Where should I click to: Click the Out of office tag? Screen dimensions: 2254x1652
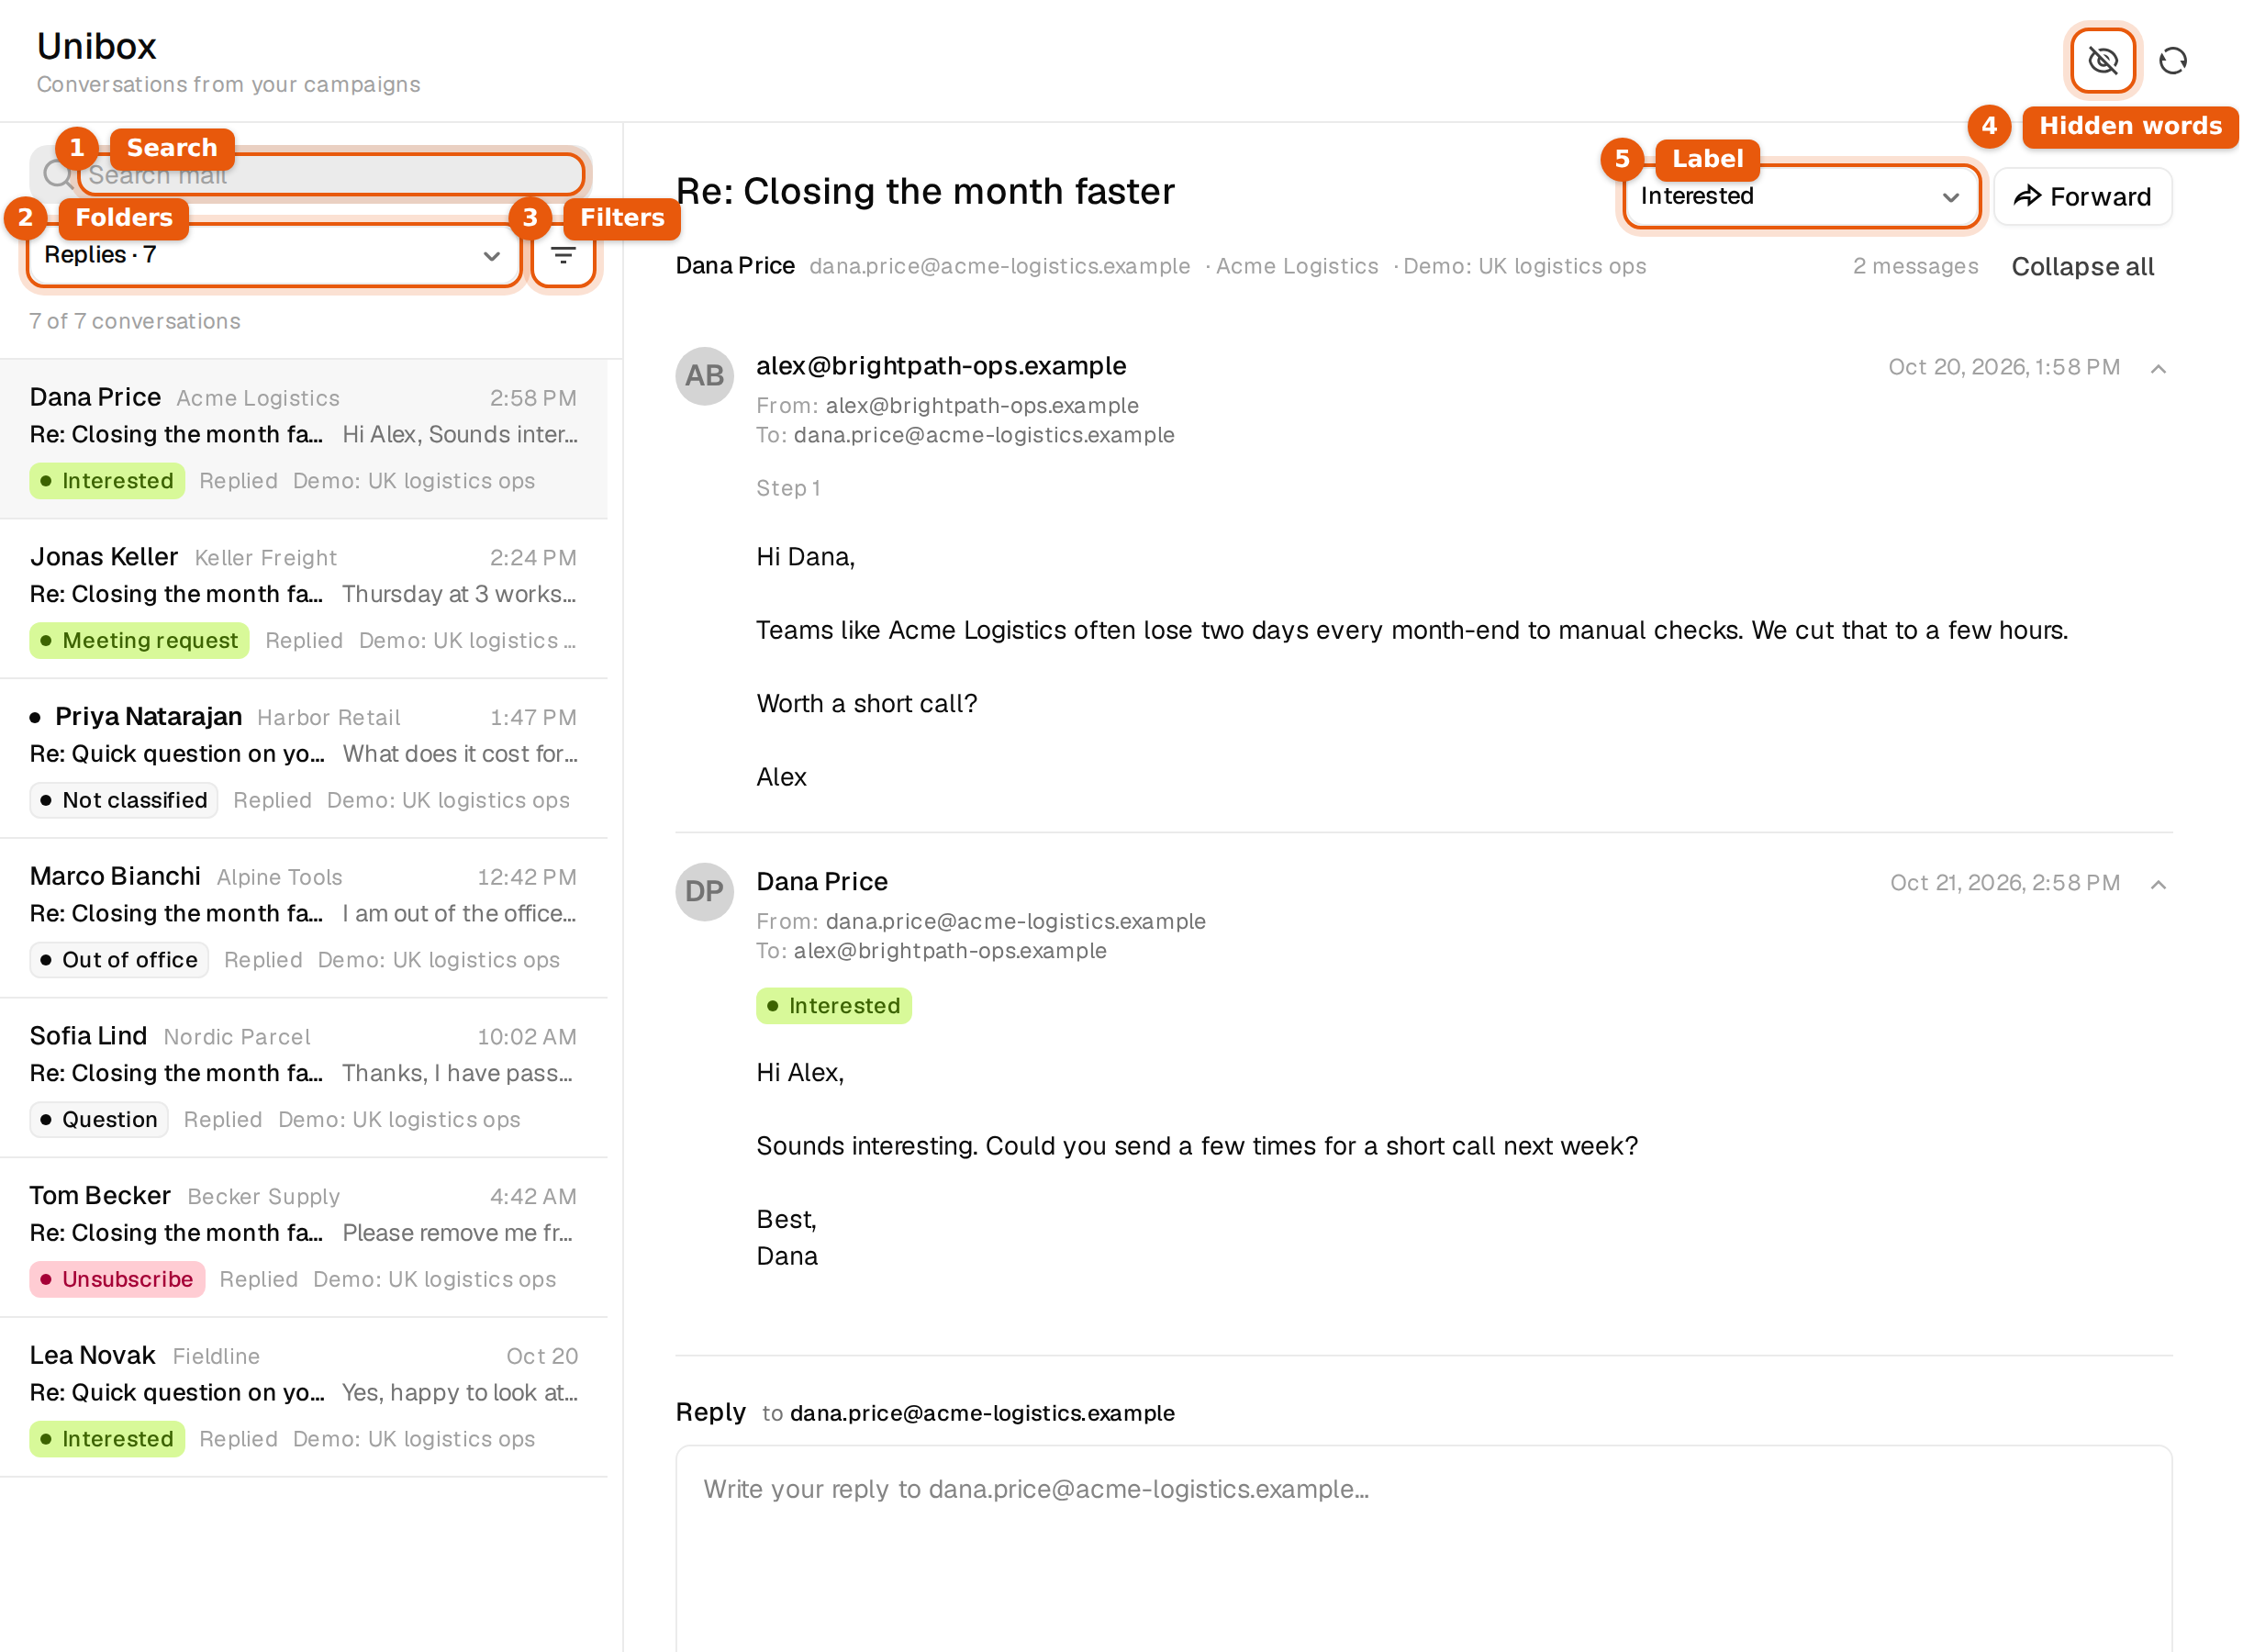[x=119, y=960]
